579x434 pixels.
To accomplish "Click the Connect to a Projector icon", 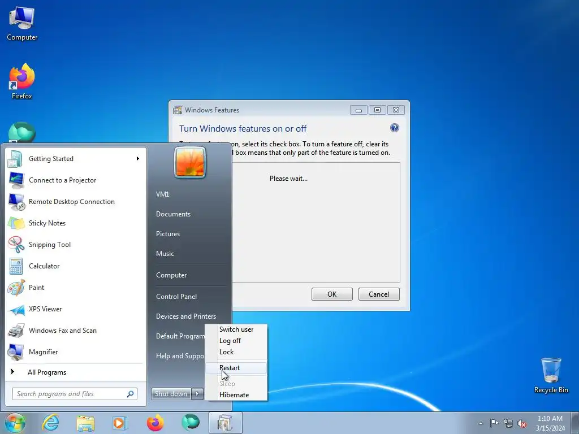I will (x=16, y=180).
